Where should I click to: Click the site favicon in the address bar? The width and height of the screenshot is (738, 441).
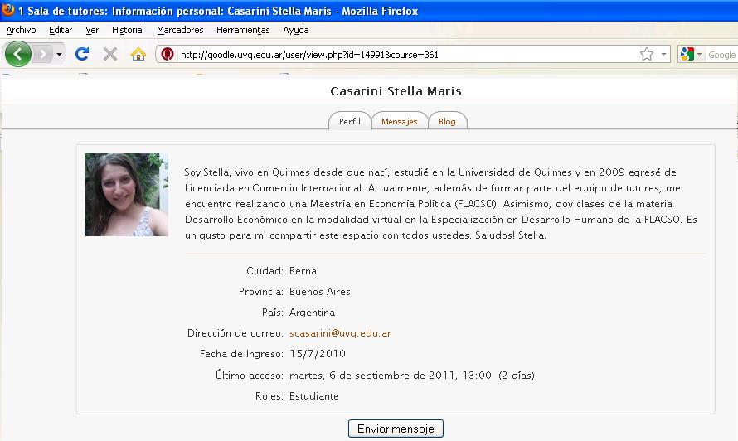pos(167,54)
